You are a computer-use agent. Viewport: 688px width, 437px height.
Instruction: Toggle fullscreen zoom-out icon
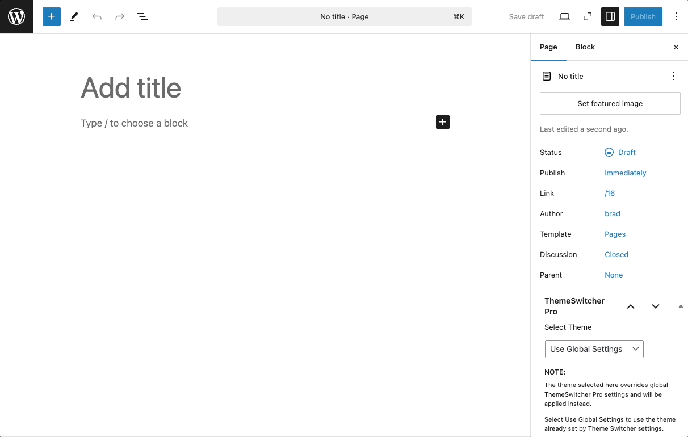click(x=588, y=16)
